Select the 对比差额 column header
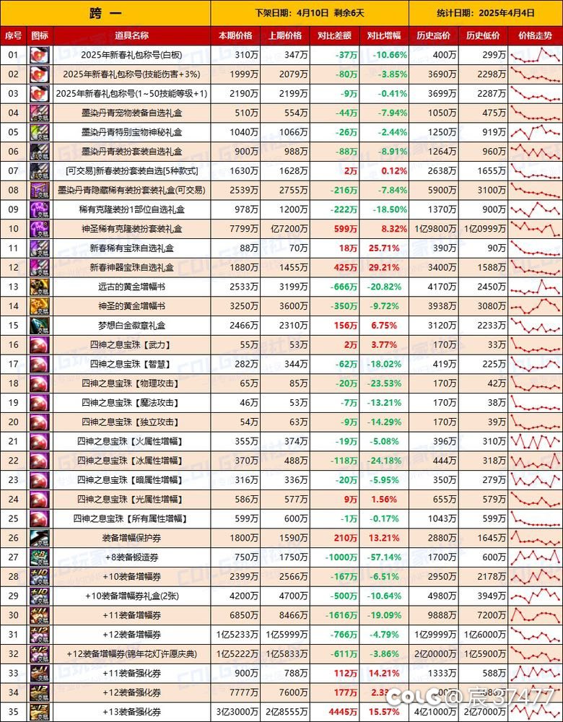Viewport: 563px width, 722px height. 335,36
